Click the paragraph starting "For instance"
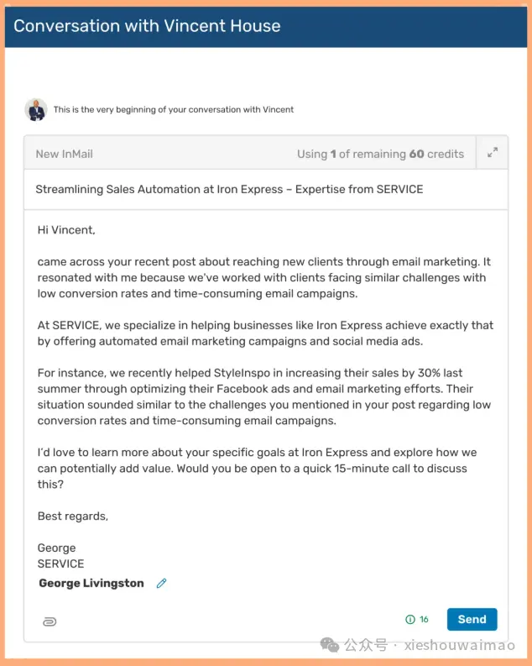 265,396
